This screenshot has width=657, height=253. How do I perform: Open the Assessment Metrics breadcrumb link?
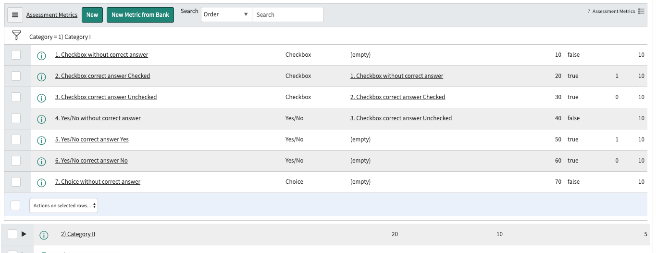(52, 15)
